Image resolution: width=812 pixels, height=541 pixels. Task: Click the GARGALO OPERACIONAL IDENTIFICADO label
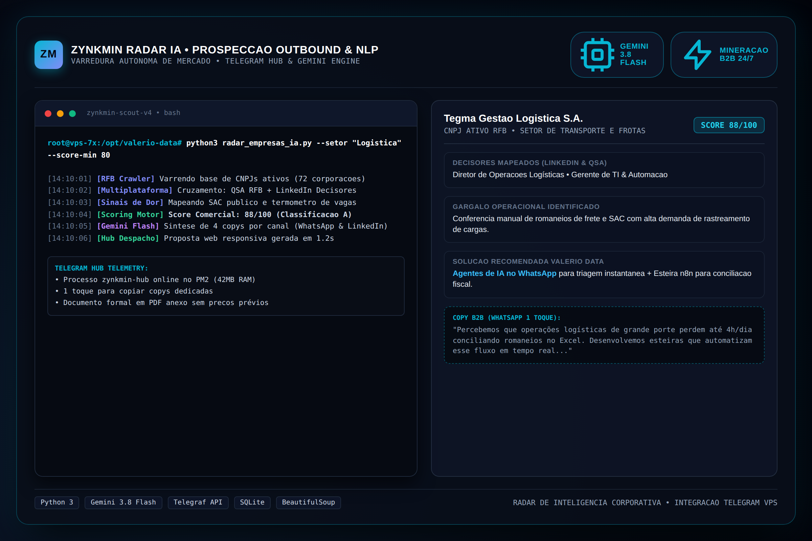point(526,207)
